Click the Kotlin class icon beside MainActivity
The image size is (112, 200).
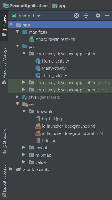pyautogui.click(x=38, y=68)
